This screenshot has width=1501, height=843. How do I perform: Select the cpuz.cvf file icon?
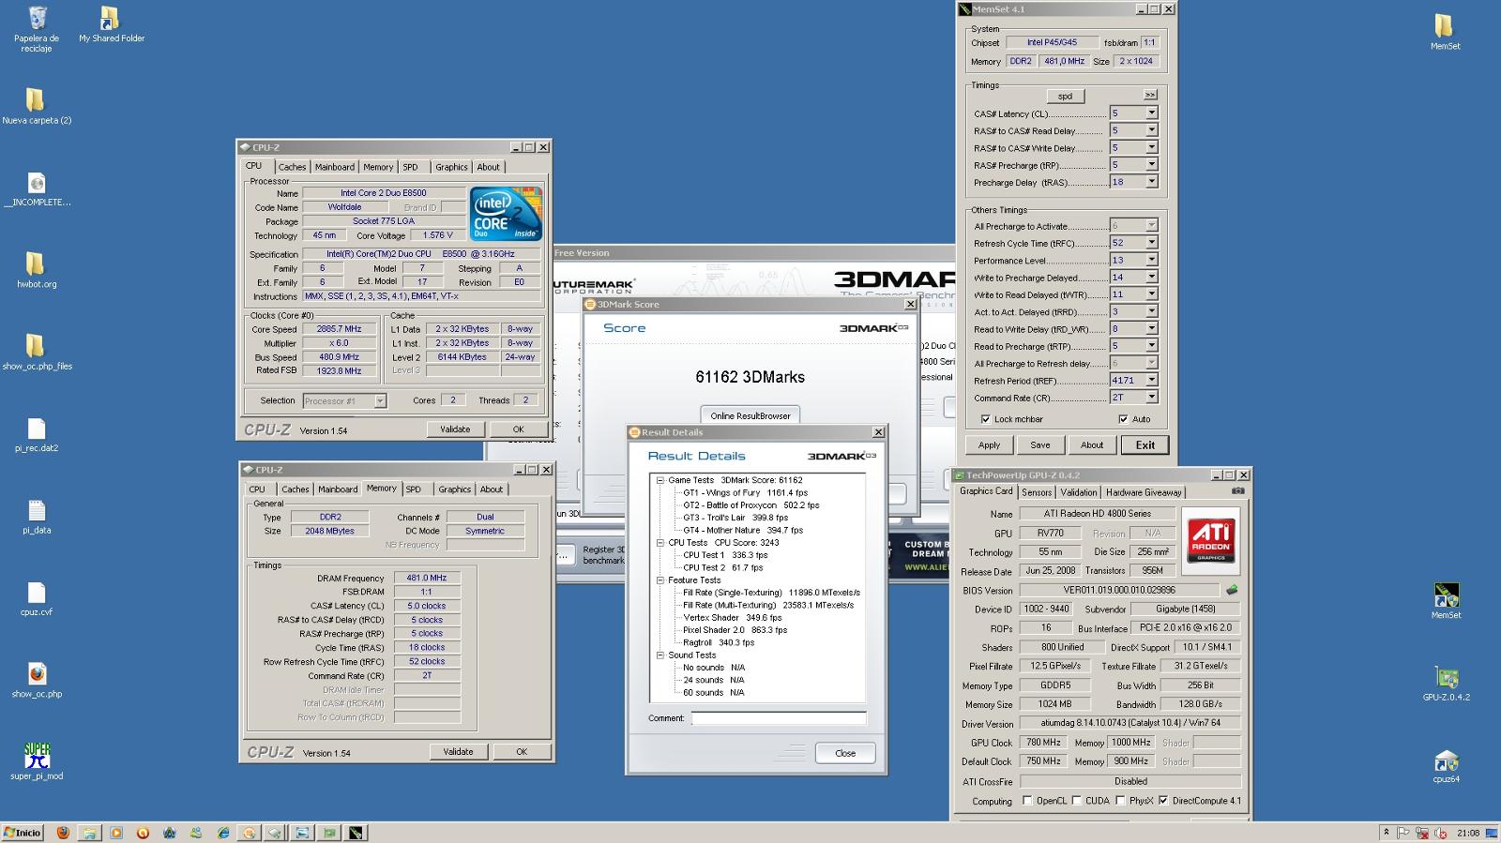pyautogui.click(x=37, y=593)
